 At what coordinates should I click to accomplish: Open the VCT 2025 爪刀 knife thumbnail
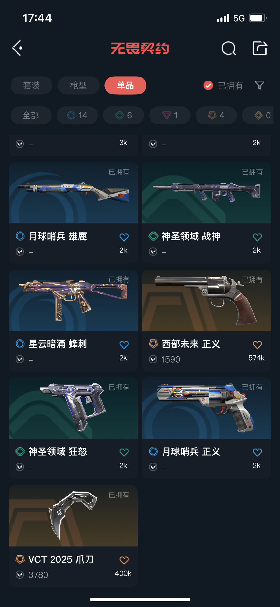(x=73, y=516)
